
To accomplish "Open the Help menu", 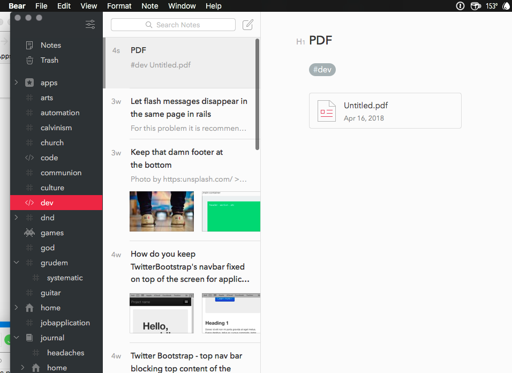I will (x=214, y=6).
